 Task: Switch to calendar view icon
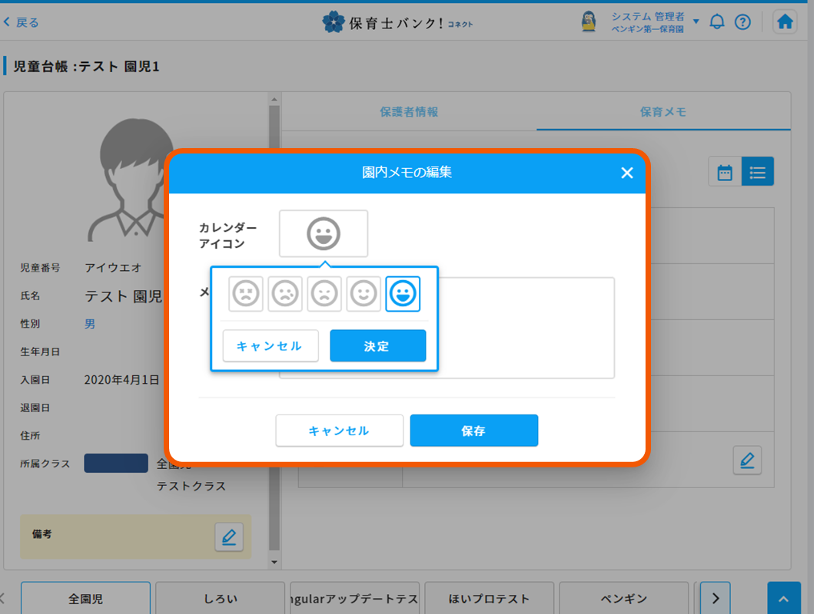coord(724,171)
